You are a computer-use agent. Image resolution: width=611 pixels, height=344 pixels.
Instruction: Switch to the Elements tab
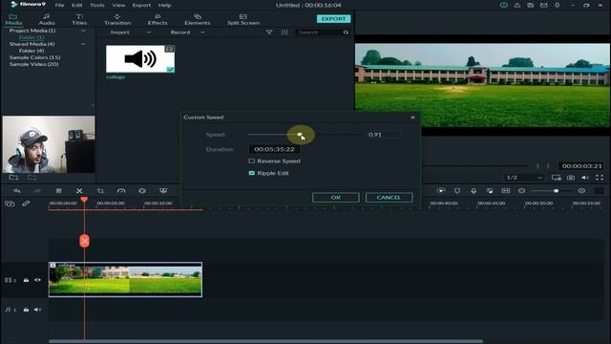pos(198,19)
